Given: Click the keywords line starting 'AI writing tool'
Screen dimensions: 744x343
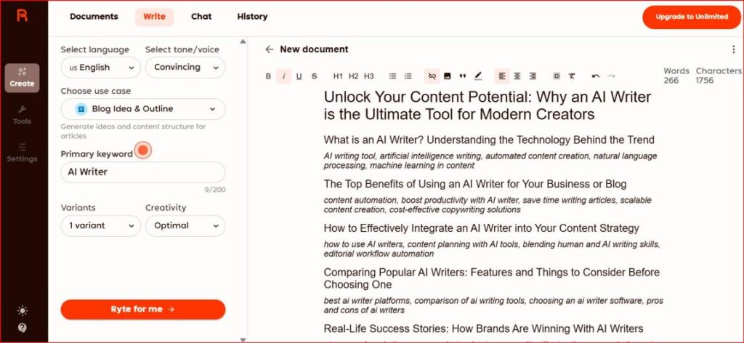Looking at the screenshot, I should [490, 161].
